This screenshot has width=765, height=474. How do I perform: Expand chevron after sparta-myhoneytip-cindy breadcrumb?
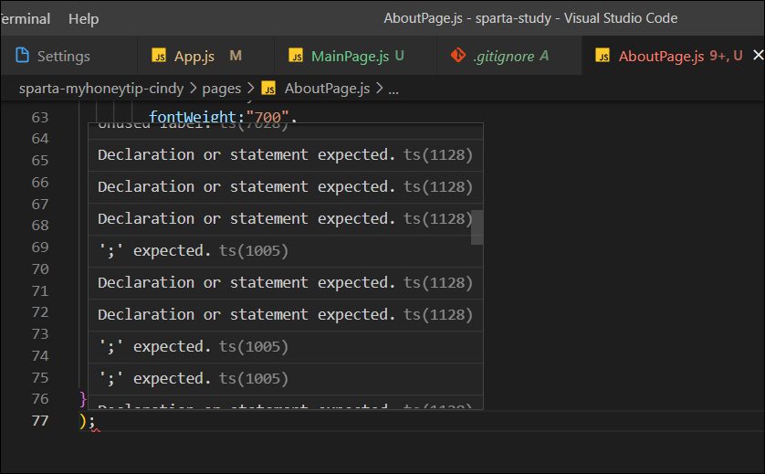(194, 89)
